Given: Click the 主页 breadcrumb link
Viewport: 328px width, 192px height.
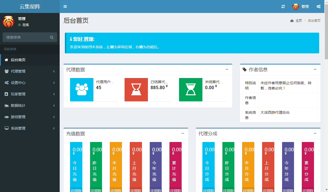Looking at the screenshot, I should click(x=299, y=21).
